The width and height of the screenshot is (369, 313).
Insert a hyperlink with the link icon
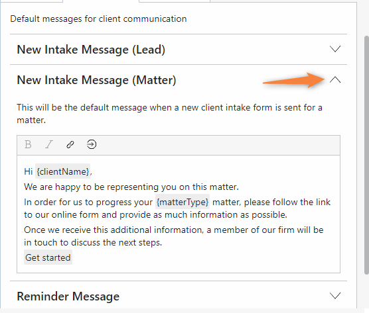[x=70, y=144]
